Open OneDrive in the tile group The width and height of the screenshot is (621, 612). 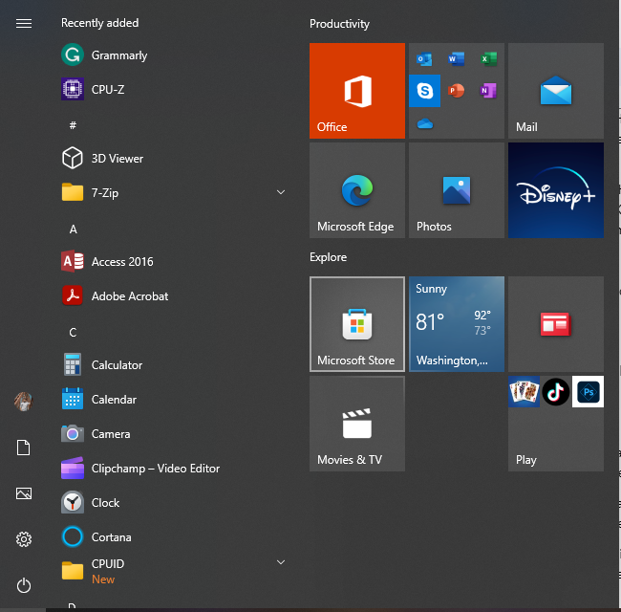(424, 122)
